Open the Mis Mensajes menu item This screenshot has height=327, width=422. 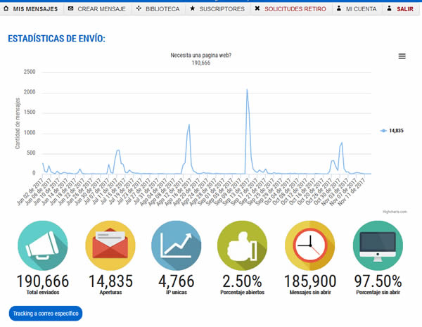[35, 9]
